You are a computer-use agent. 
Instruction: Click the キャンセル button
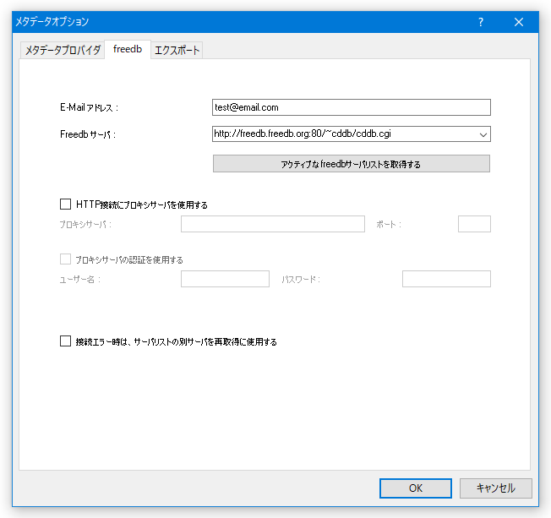(x=495, y=488)
